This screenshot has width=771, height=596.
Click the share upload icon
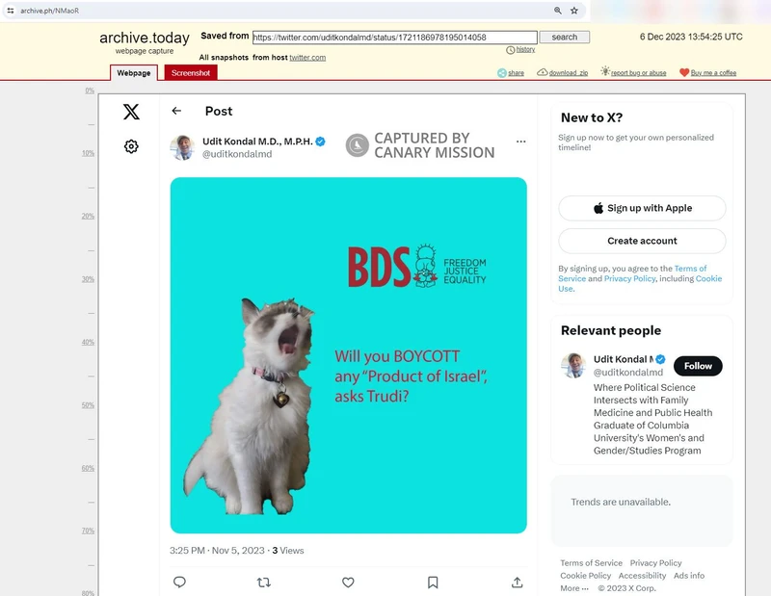518,583
